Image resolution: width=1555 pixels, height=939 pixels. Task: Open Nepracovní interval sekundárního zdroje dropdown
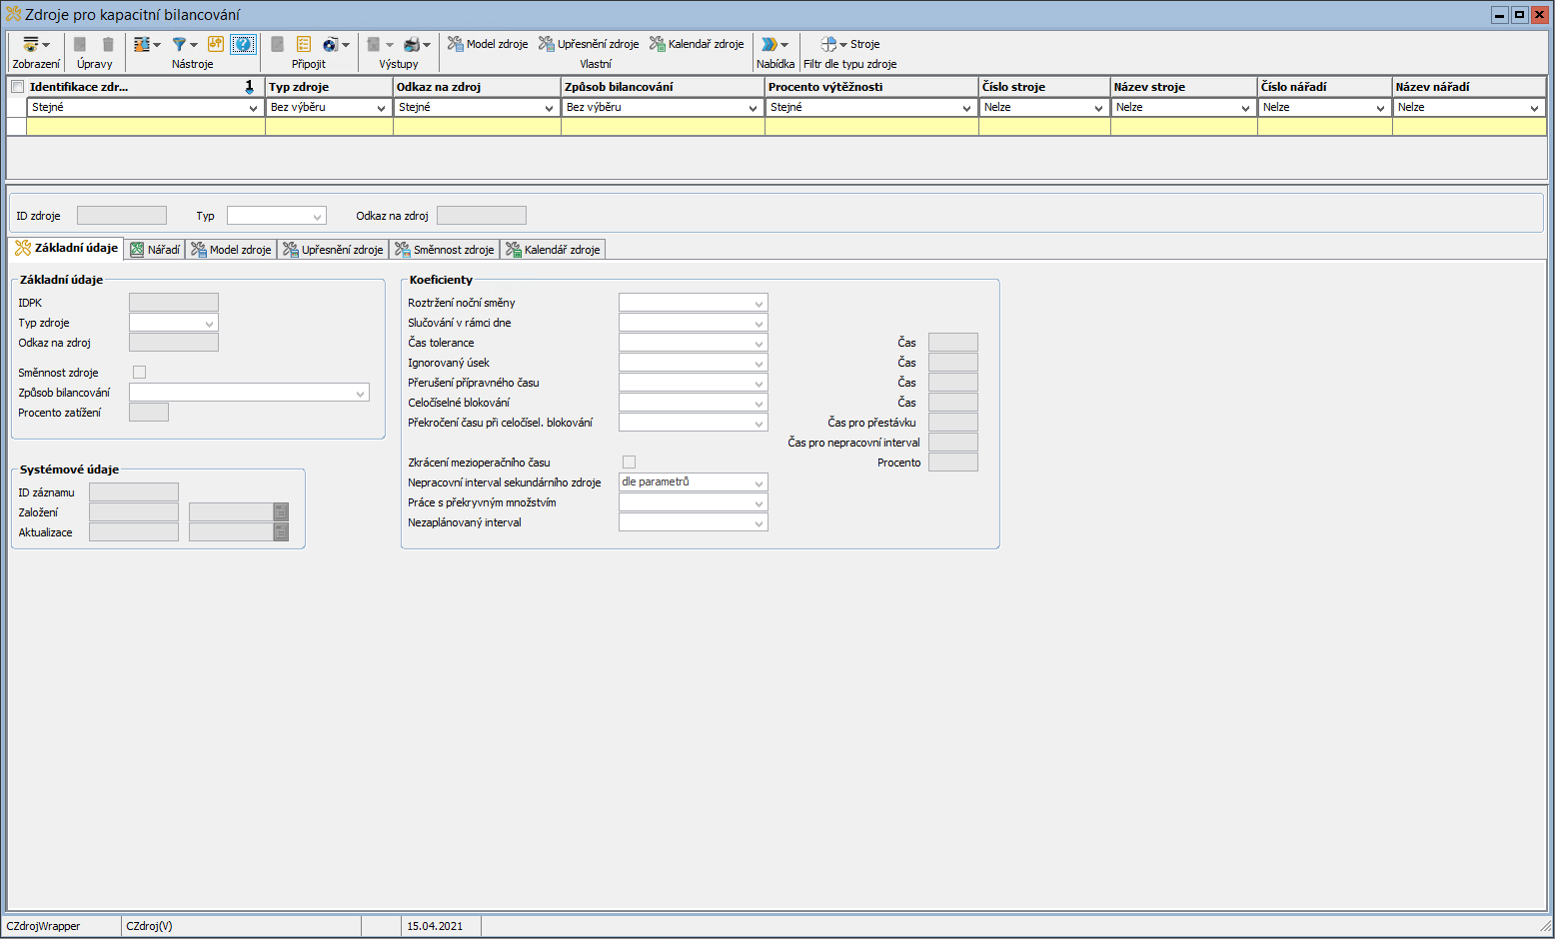pyautogui.click(x=759, y=483)
